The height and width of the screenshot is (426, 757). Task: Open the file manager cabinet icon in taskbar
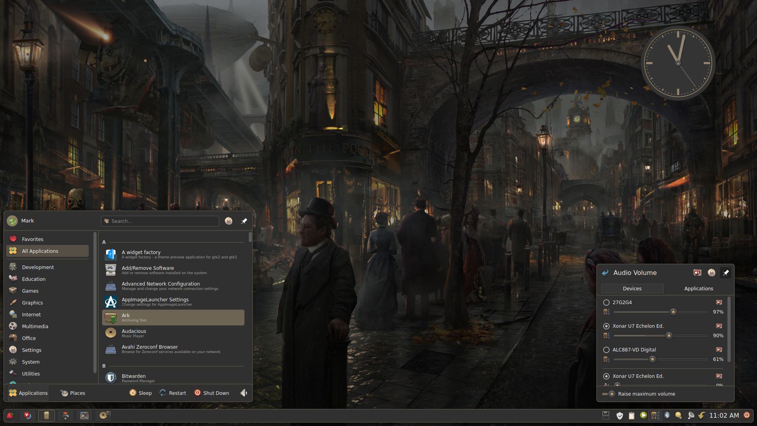[x=47, y=415]
